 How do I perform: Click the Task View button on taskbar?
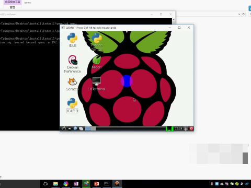[x=45, y=184]
